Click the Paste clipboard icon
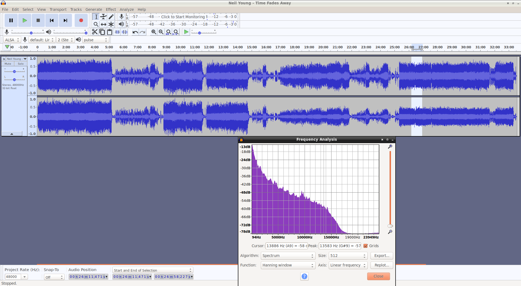This screenshot has width=521, height=286. (x=110, y=32)
